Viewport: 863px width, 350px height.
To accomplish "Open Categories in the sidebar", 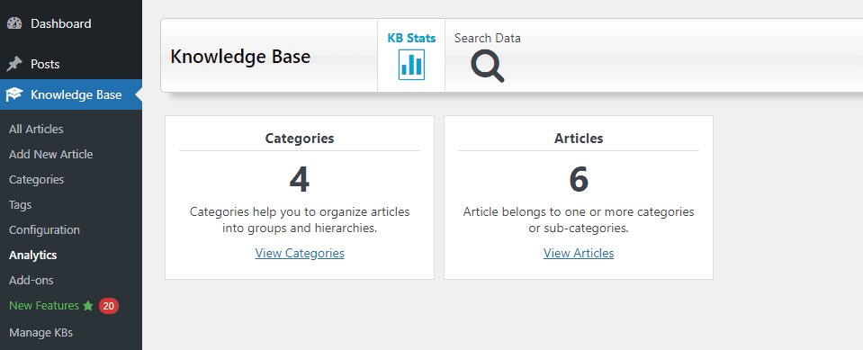I will coord(36,180).
